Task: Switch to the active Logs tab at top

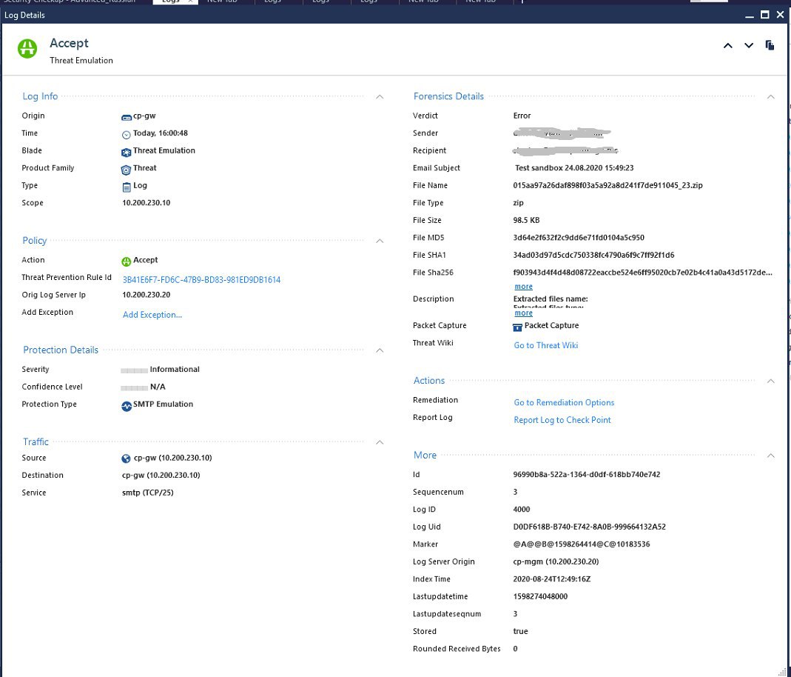Action: tap(175, 1)
